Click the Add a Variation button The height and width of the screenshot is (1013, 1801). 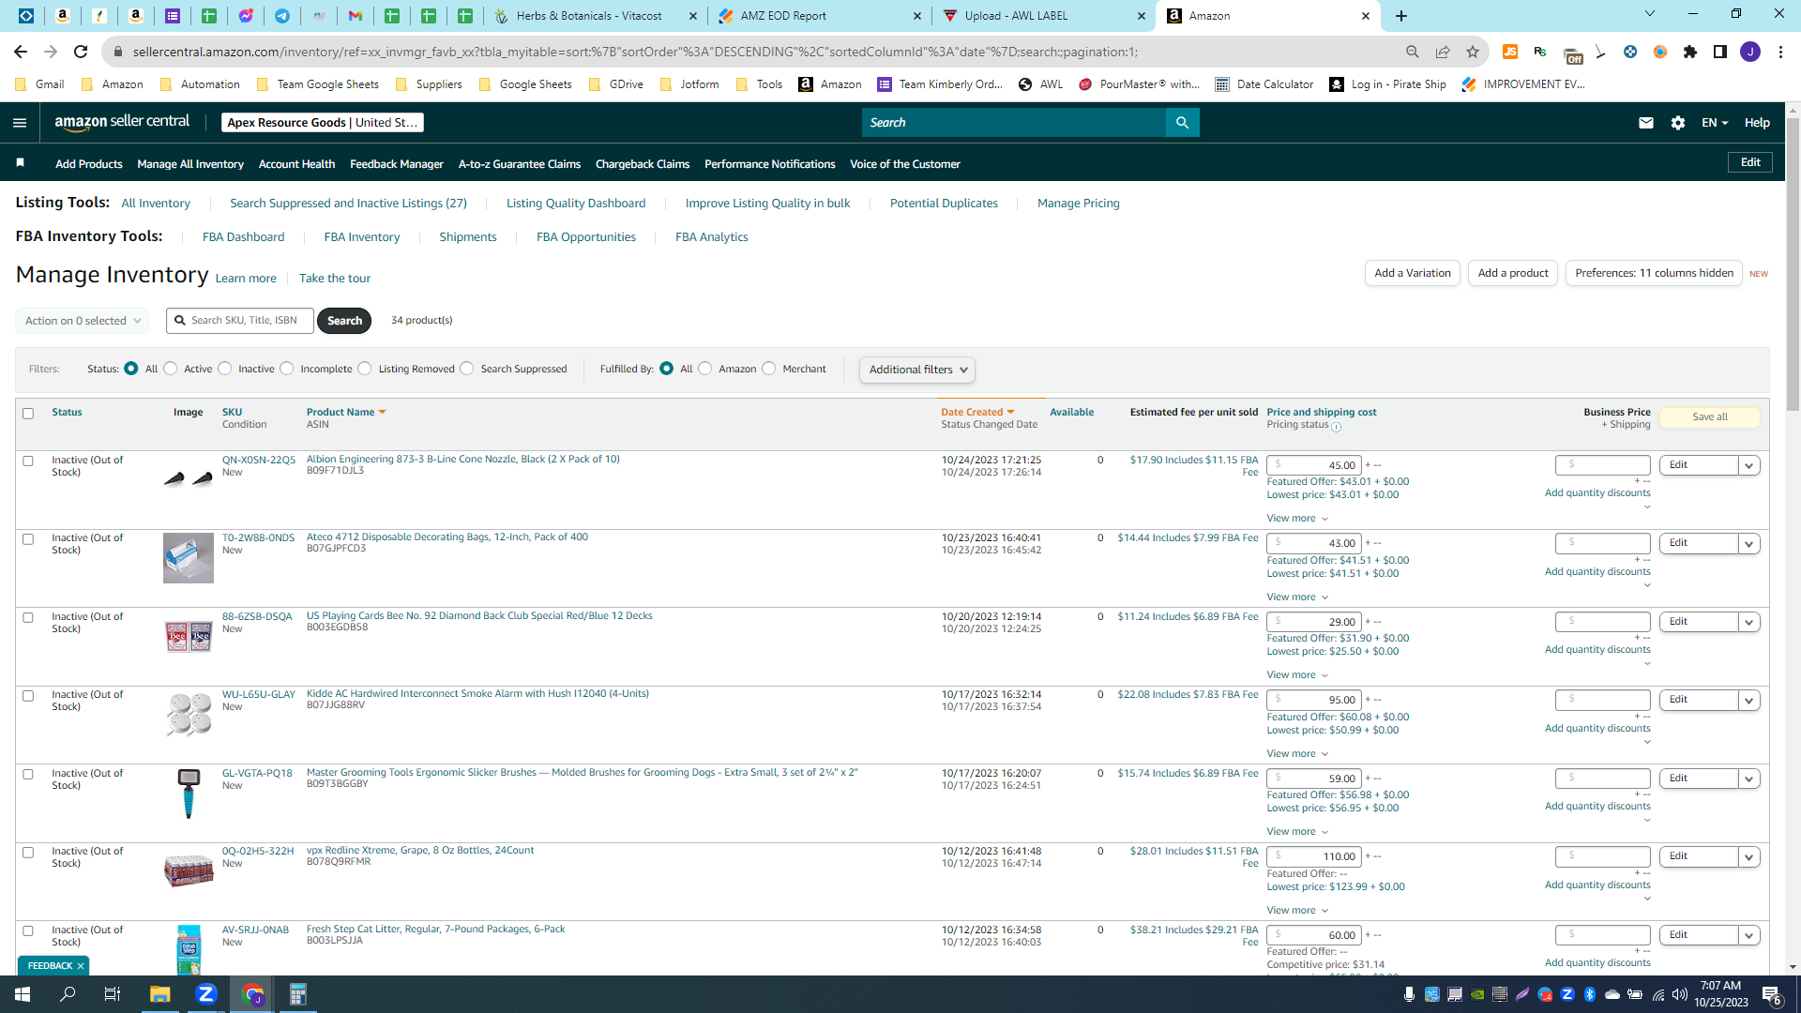click(x=1413, y=273)
